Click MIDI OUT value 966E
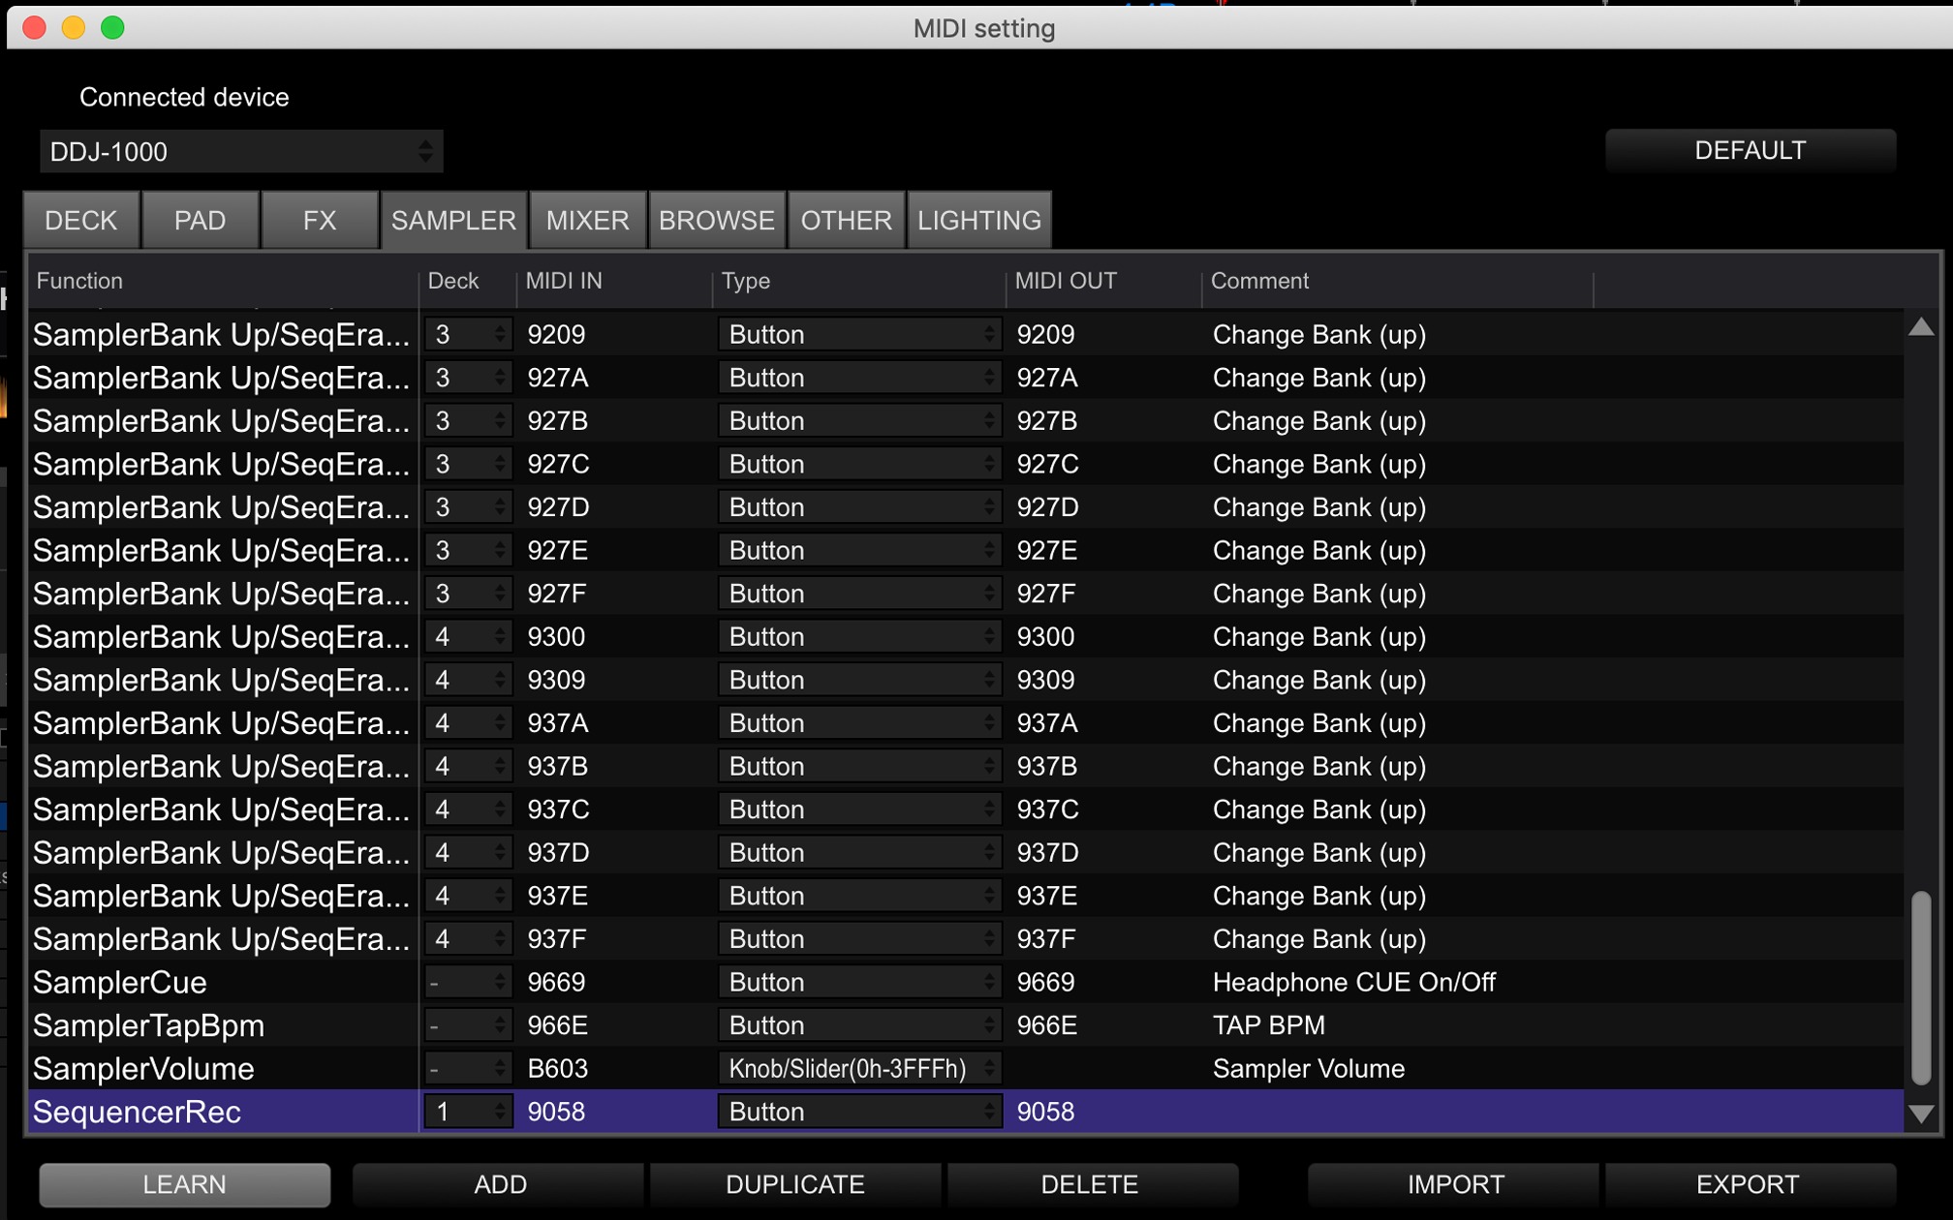This screenshot has width=1953, height=1220. tap(1046, 1025)
